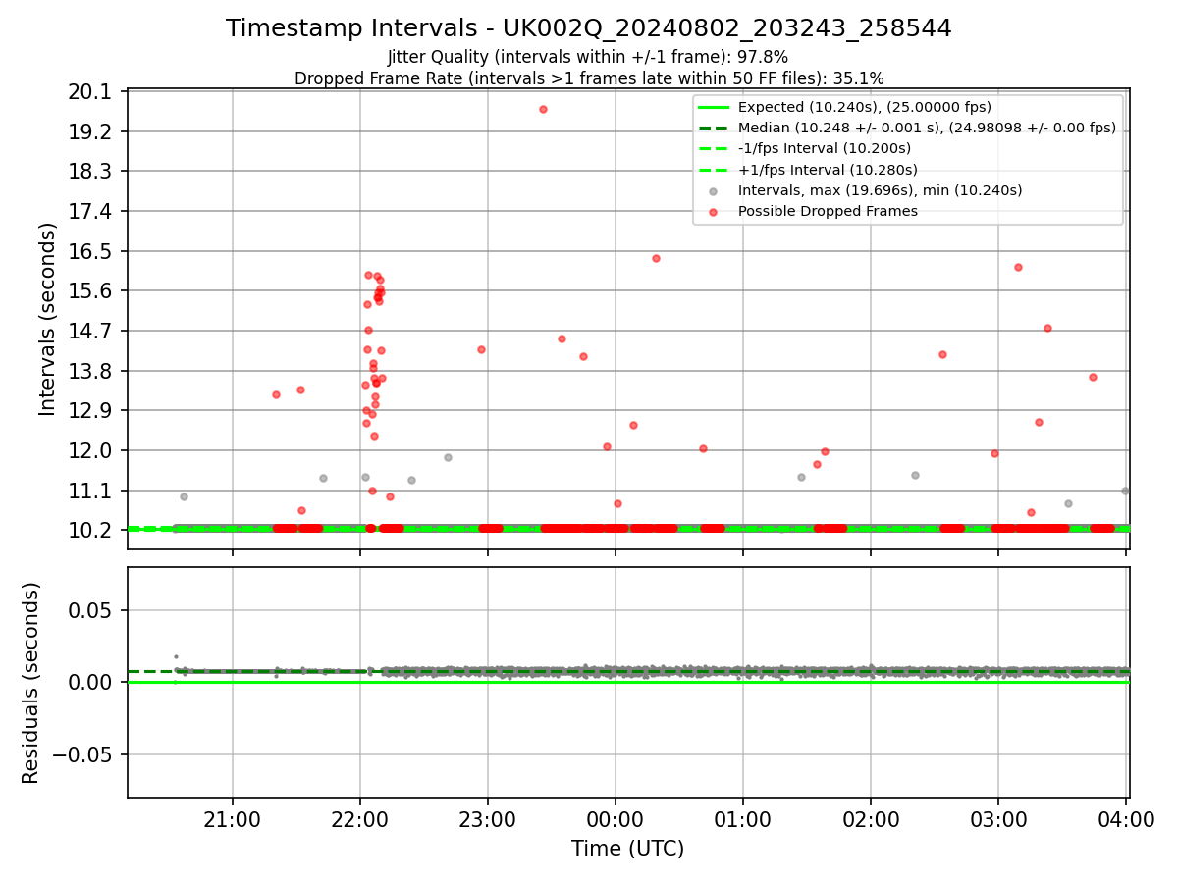Click the solid green Expected line sample in legend
1178x883 pixels.
pyautogui.click(x=714, y=107)
